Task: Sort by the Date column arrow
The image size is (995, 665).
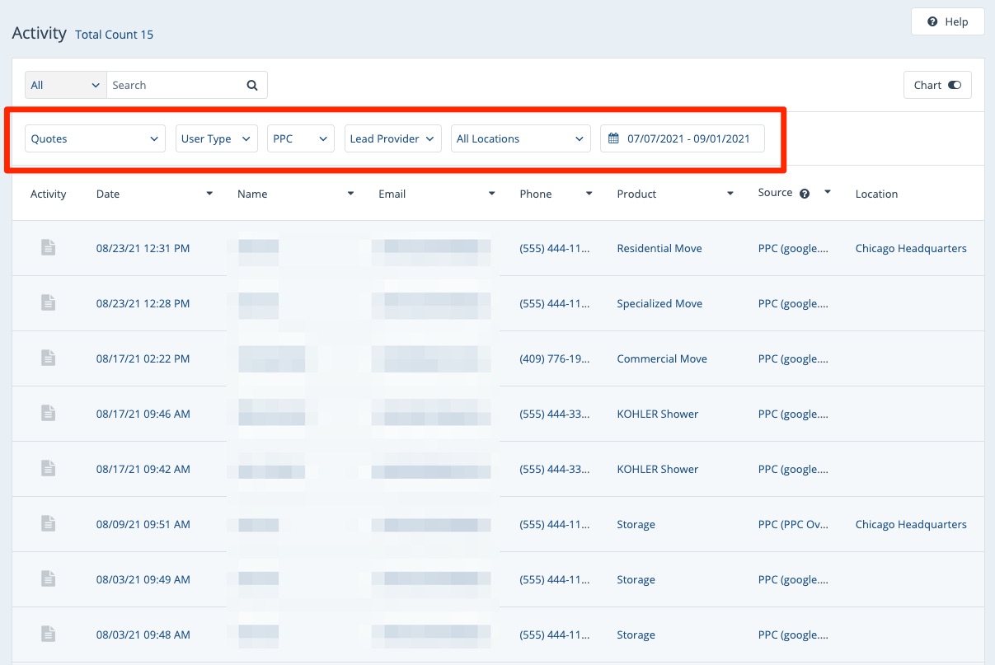Action: coord(209,194)
